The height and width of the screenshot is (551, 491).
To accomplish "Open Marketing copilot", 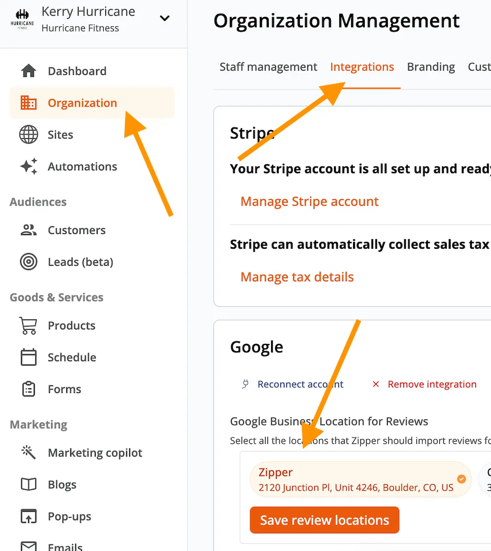I will tap(95, 452).
